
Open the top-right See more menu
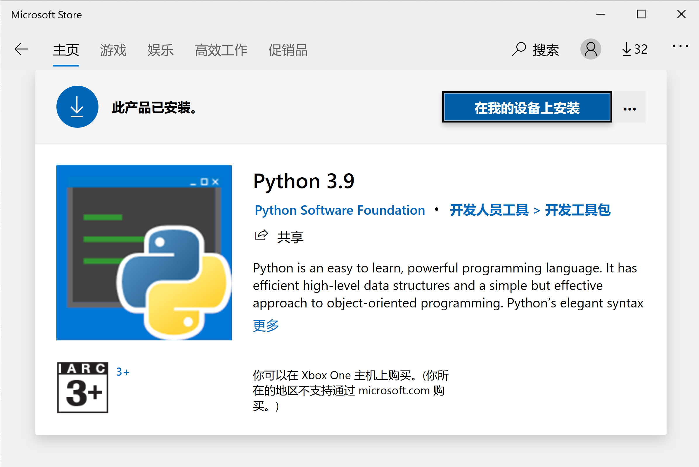click(x=680, y=46)
